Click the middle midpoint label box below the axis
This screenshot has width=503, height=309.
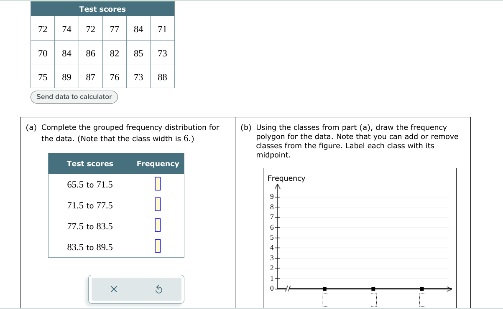click(373, 299)
